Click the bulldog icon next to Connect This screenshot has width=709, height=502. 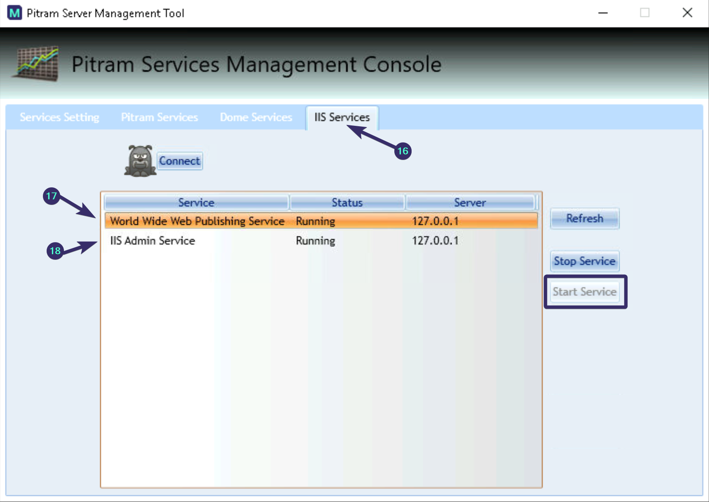140,160
